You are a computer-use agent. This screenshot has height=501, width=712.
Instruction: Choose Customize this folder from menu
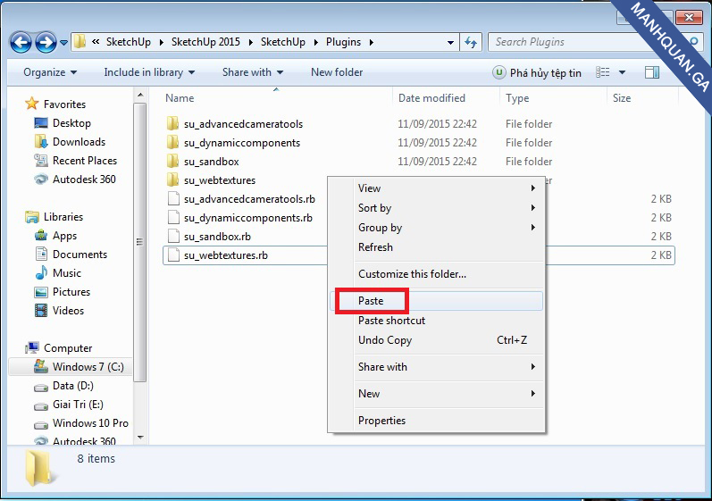coord(436,274)
